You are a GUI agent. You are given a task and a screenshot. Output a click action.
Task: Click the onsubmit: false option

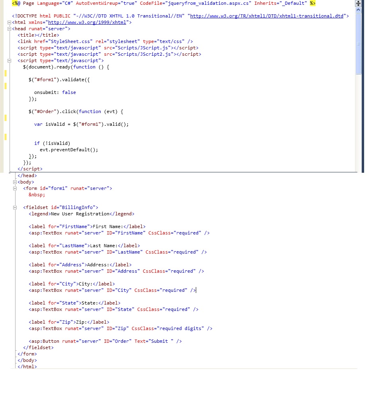coord(55,92)
